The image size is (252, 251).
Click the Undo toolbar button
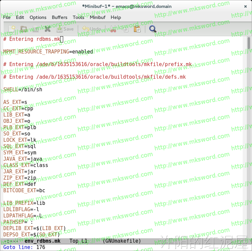click(x=92, y=29)
